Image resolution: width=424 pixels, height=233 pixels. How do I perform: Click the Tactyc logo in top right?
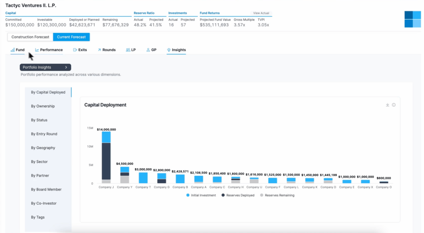(413, 19)
